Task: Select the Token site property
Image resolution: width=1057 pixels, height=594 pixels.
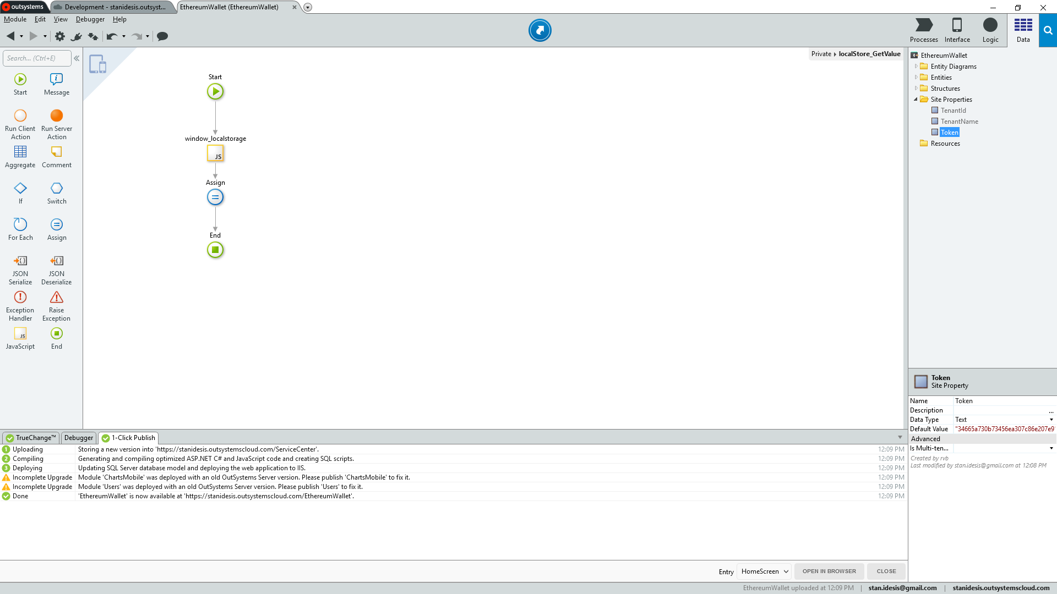Action: coord(950,132)
